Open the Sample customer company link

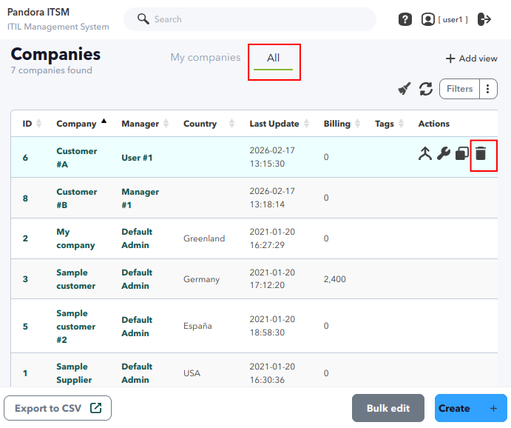[76, 279]
